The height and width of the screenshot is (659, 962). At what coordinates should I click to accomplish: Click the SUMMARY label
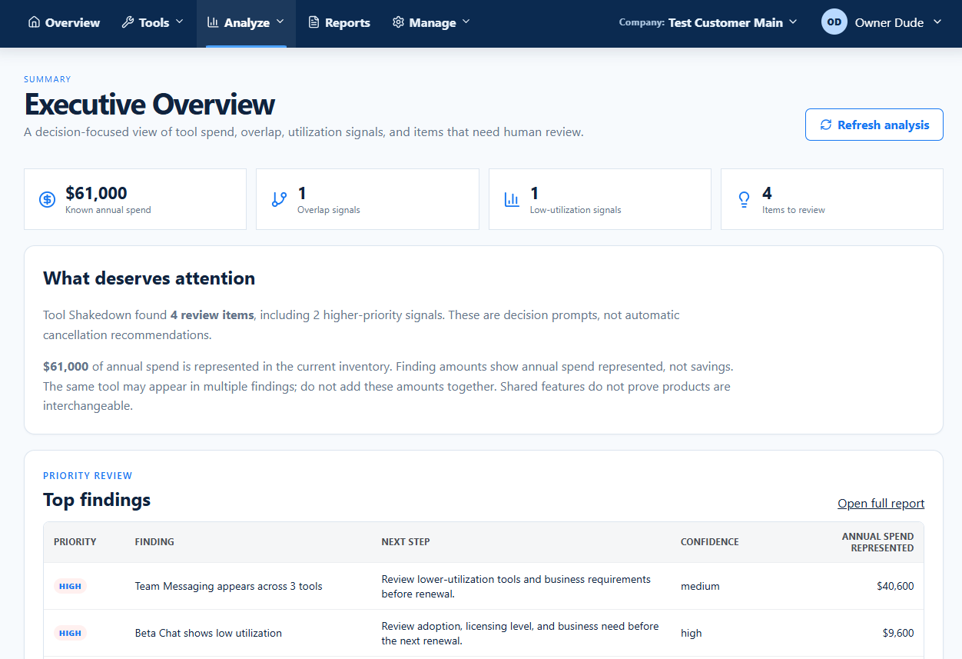(x=48, y=79)
